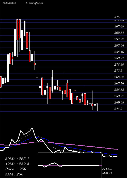Click the 278.39 price level label
127x178 pixels.
(119, 65)
